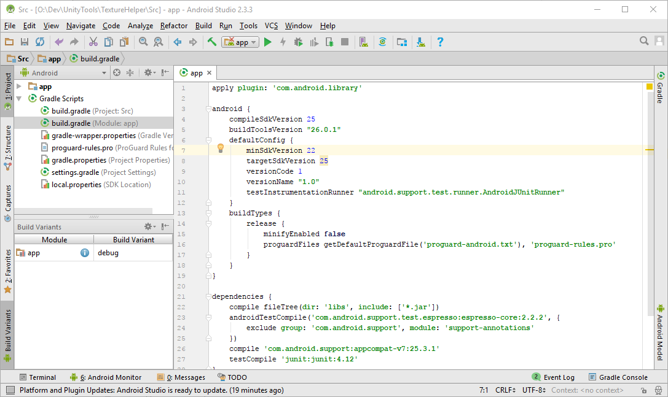Undo the last action via toolbar arrow

tap(59, 42)
